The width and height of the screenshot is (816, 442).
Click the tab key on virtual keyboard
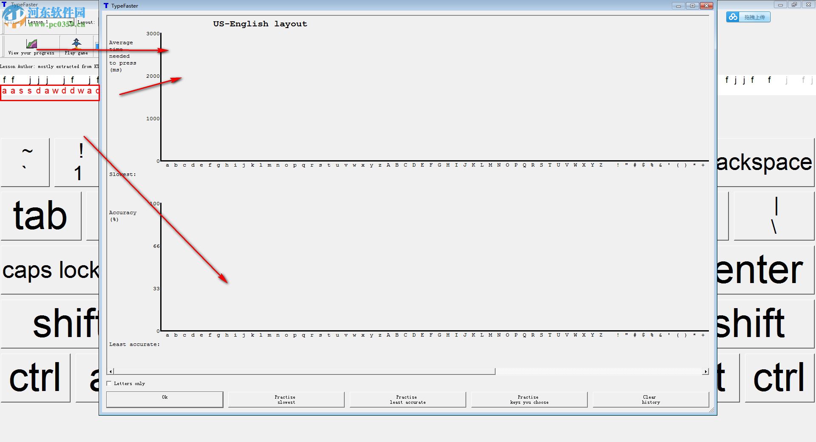[41, 216]
